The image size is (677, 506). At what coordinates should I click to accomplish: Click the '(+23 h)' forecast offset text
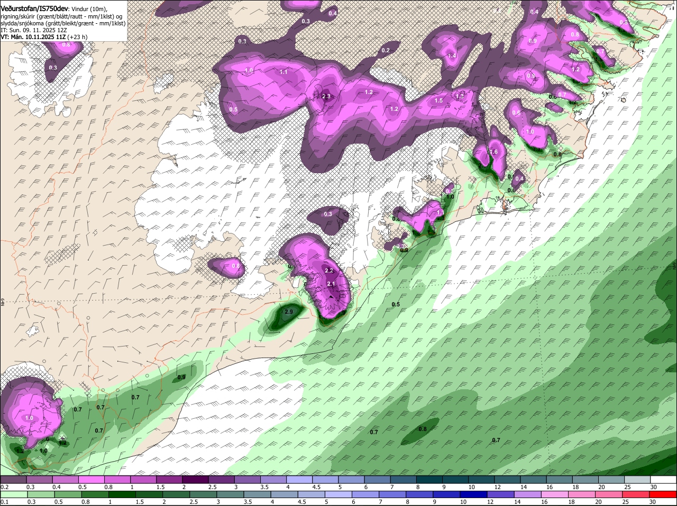[78, 37]
